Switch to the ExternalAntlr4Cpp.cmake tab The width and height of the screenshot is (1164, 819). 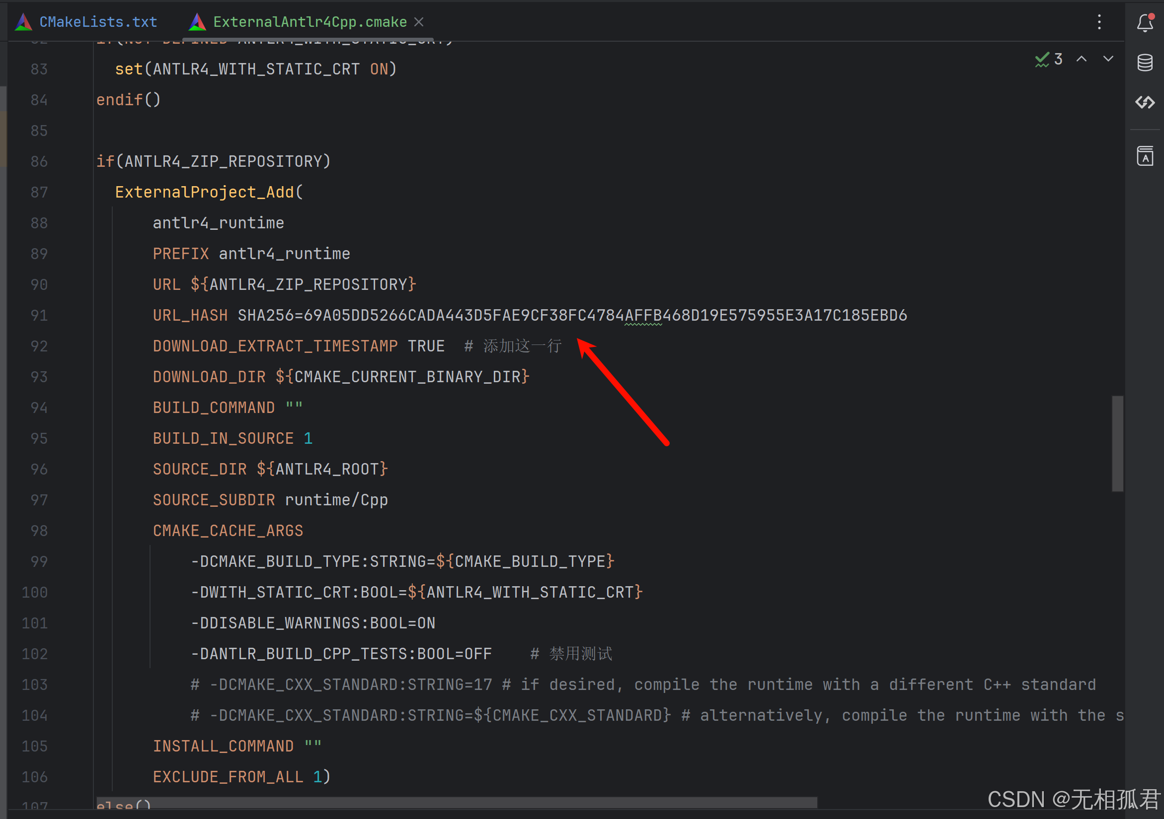click(x=309, y=21)
